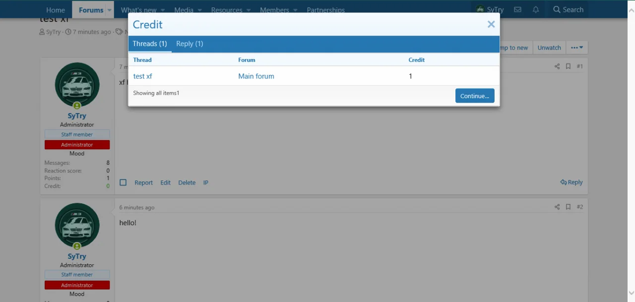This screenshot has width=635, height=302.
Task: Click the thread '7 minutes ago' date
Action: pos(92,32)
